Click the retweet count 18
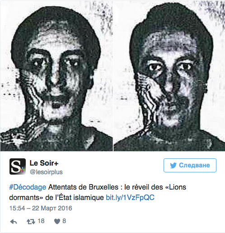 click(x=41, y=221)
